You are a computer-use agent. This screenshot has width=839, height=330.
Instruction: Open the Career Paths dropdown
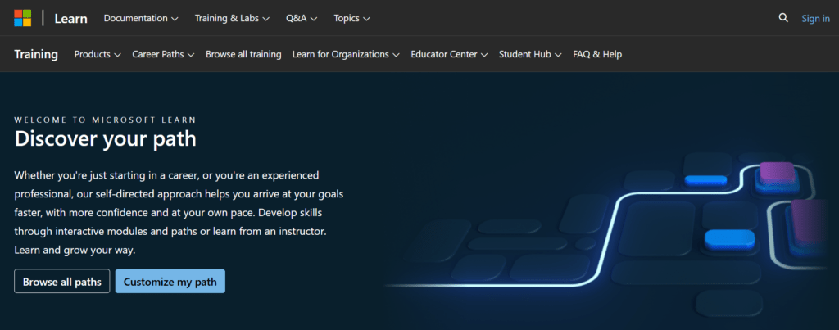pyautogui.click(x=163, y=54)
